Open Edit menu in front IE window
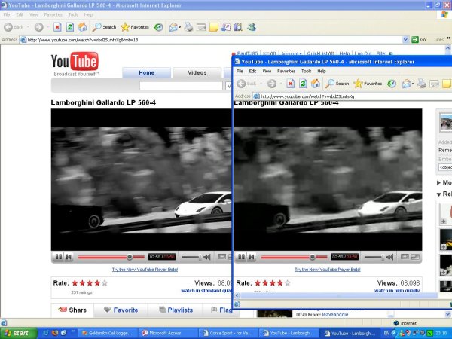Screen dimensions: 452x339 (x=252, y=71)
